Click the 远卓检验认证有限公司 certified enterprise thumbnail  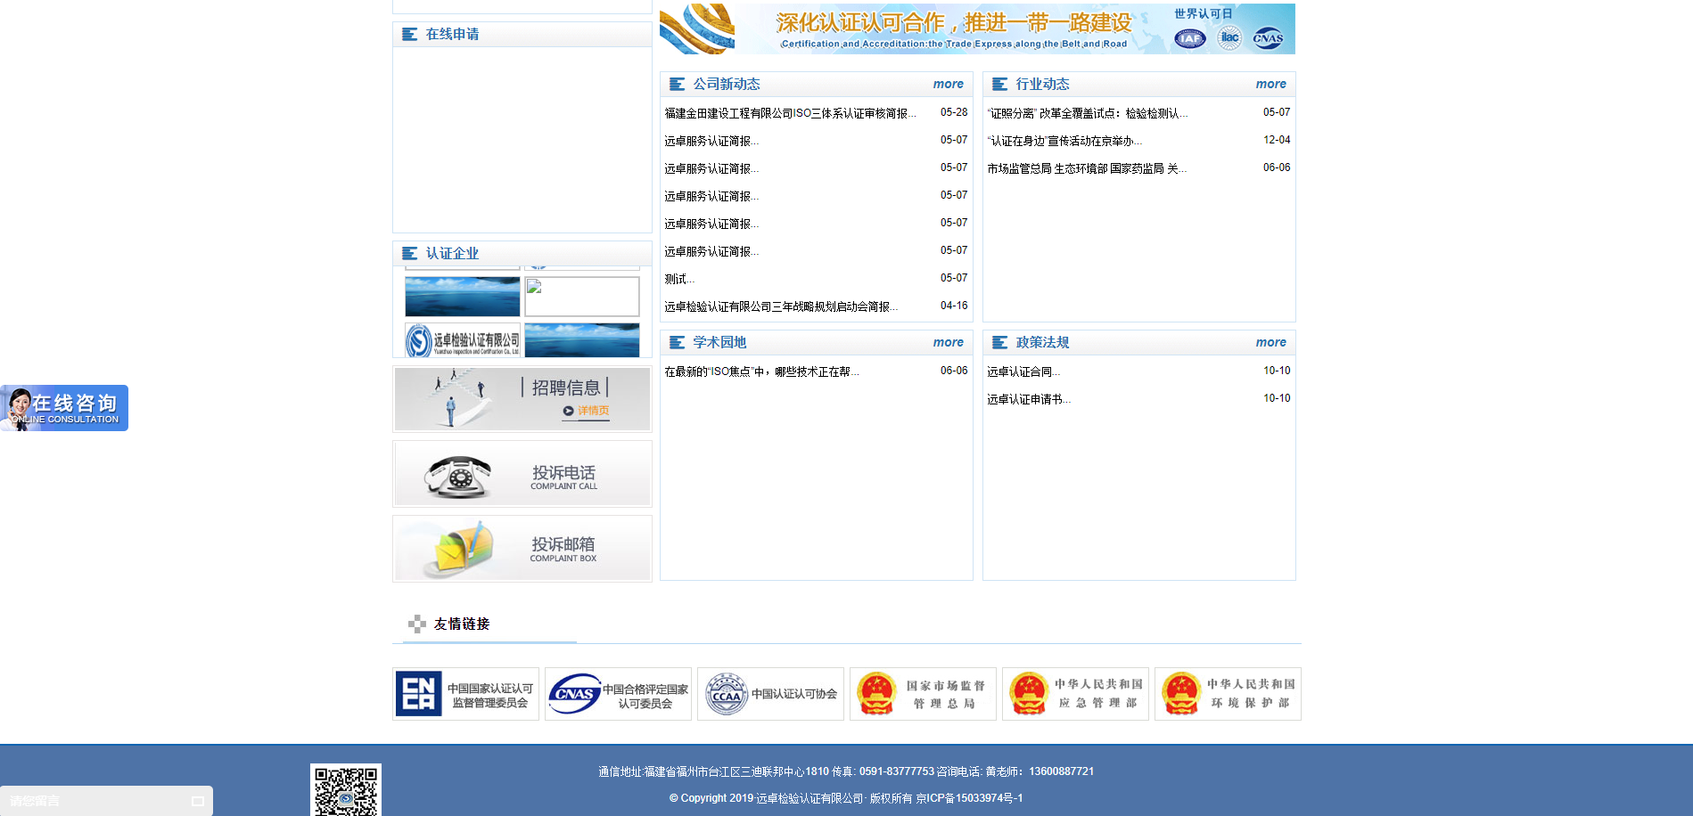463,340
